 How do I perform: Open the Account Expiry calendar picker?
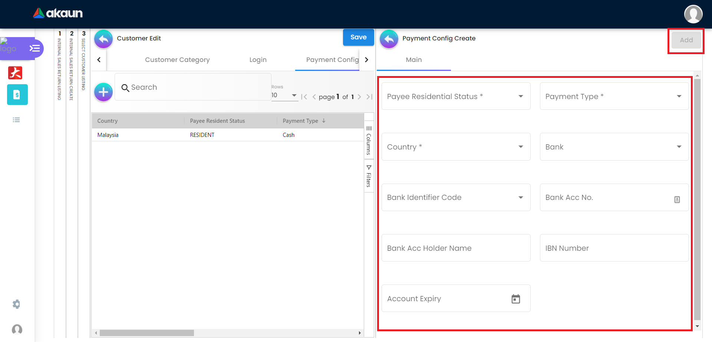515,299
